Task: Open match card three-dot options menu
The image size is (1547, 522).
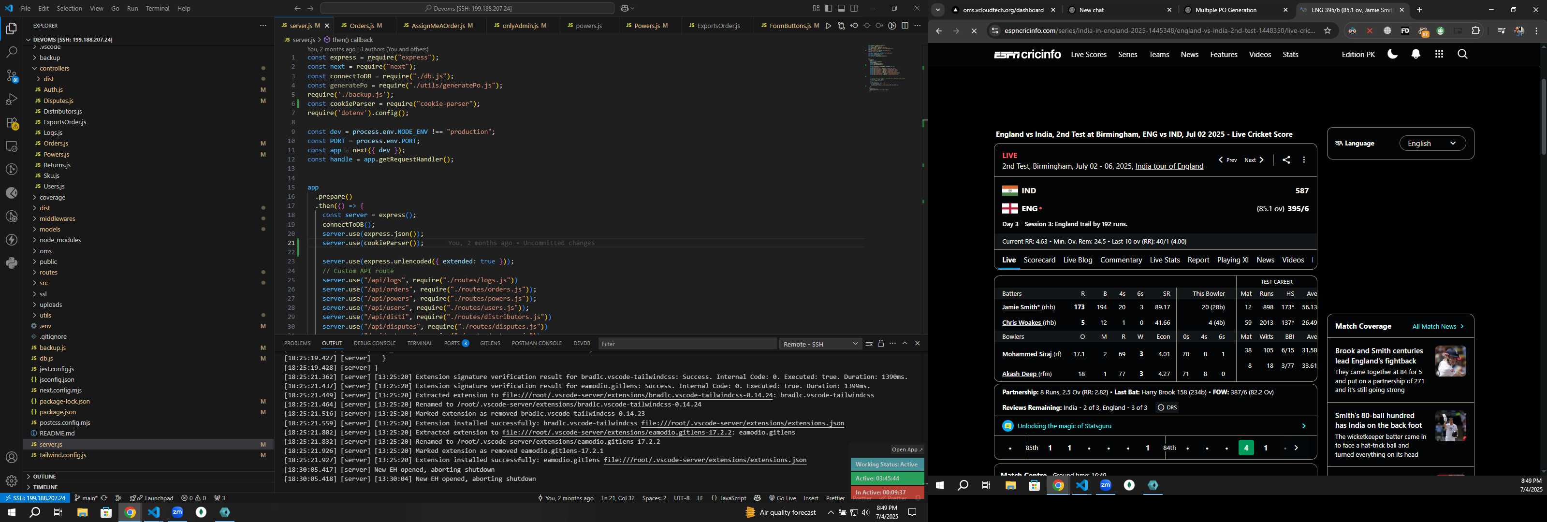Action: point(1304,160)
